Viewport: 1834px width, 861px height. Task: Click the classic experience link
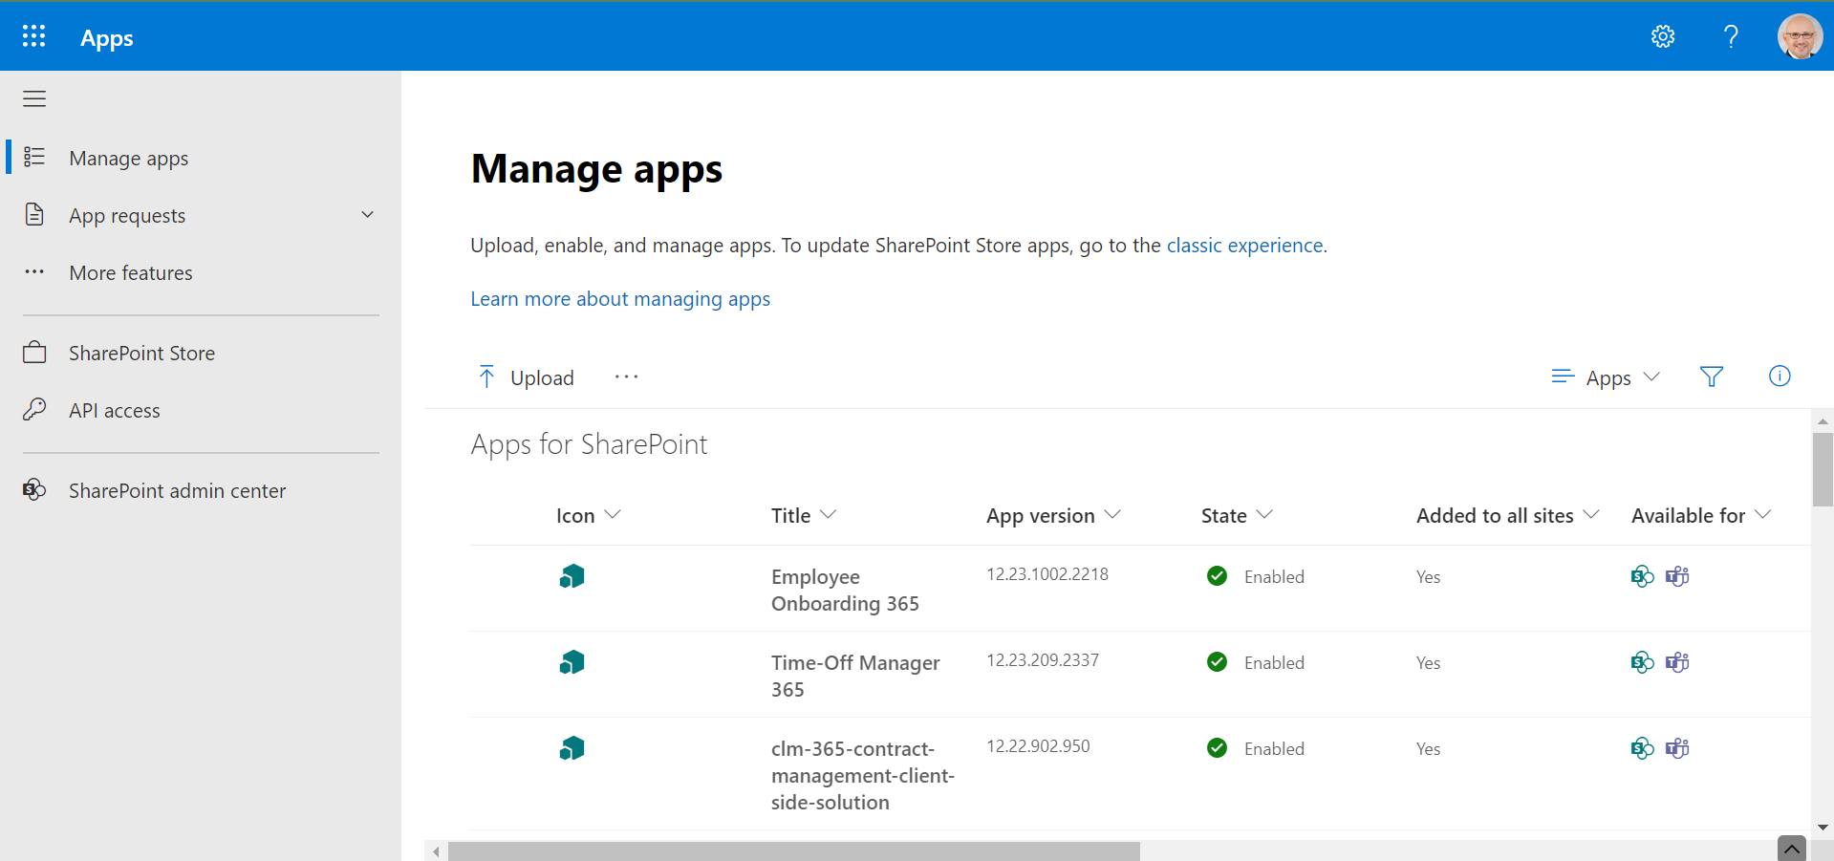tap(1244, 246)
